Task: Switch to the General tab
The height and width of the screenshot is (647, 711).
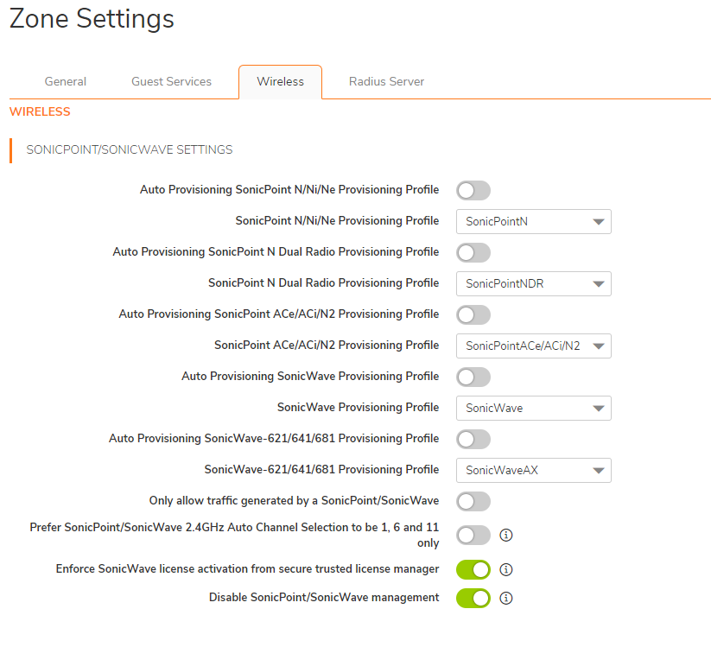Action: [x=66, y=82]
